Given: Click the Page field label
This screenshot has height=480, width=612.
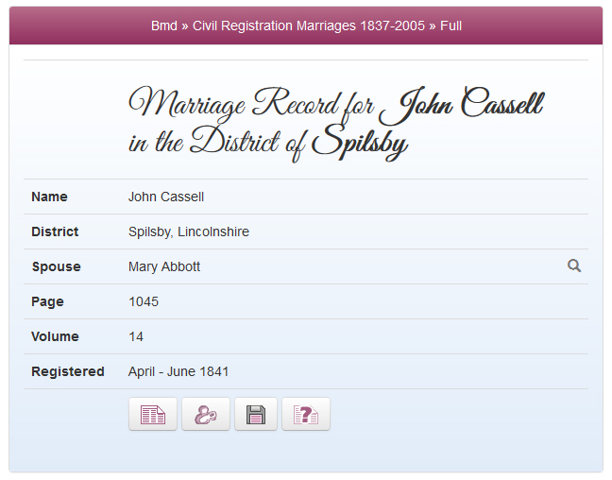Looking at the screenshot, I should 47,302.
